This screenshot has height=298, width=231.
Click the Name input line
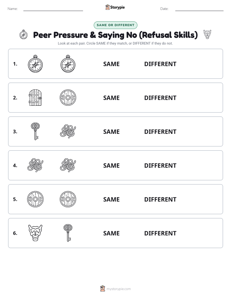point(53,9)
